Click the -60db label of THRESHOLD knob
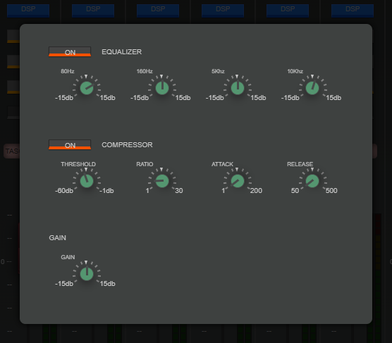Image resolution: width=392 pixels, height=343 pixels. 64,191
